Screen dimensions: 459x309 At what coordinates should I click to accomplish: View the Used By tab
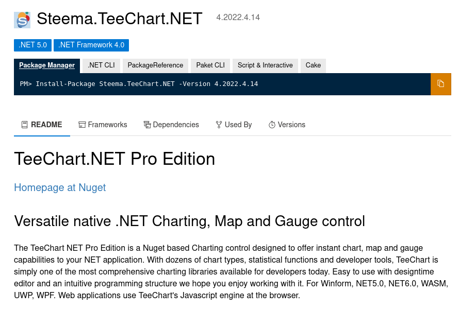[234, 125]
